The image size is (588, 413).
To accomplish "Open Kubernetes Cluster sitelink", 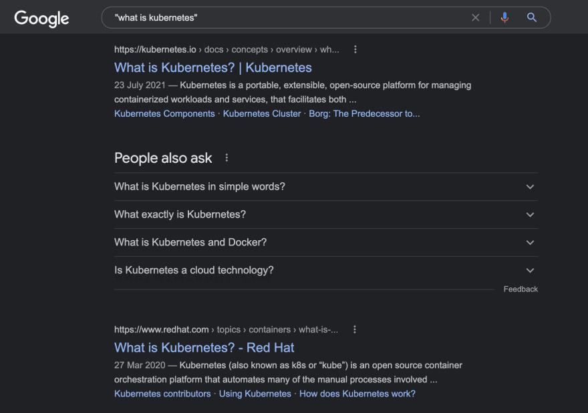I will (262, 114).
